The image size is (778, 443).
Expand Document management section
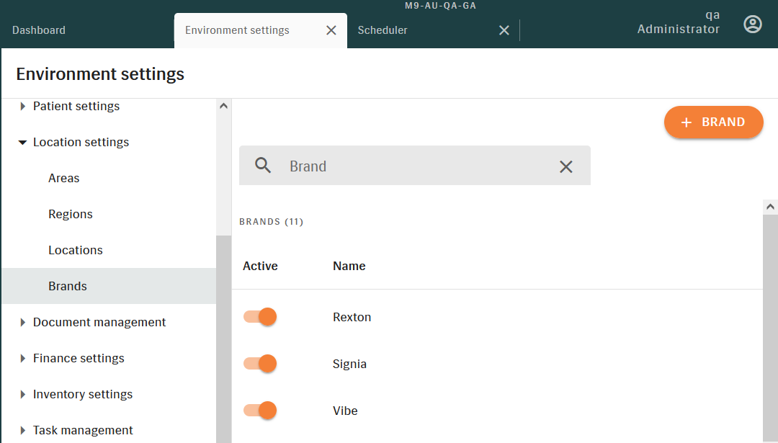click(x=22, y=323)
